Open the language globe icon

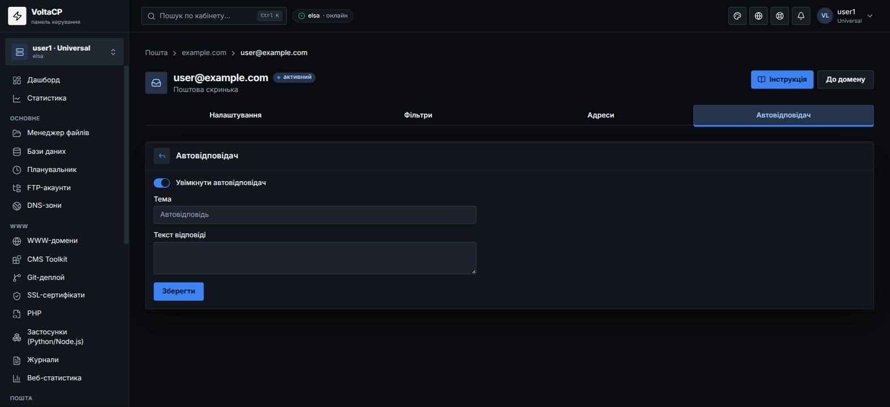758,16
